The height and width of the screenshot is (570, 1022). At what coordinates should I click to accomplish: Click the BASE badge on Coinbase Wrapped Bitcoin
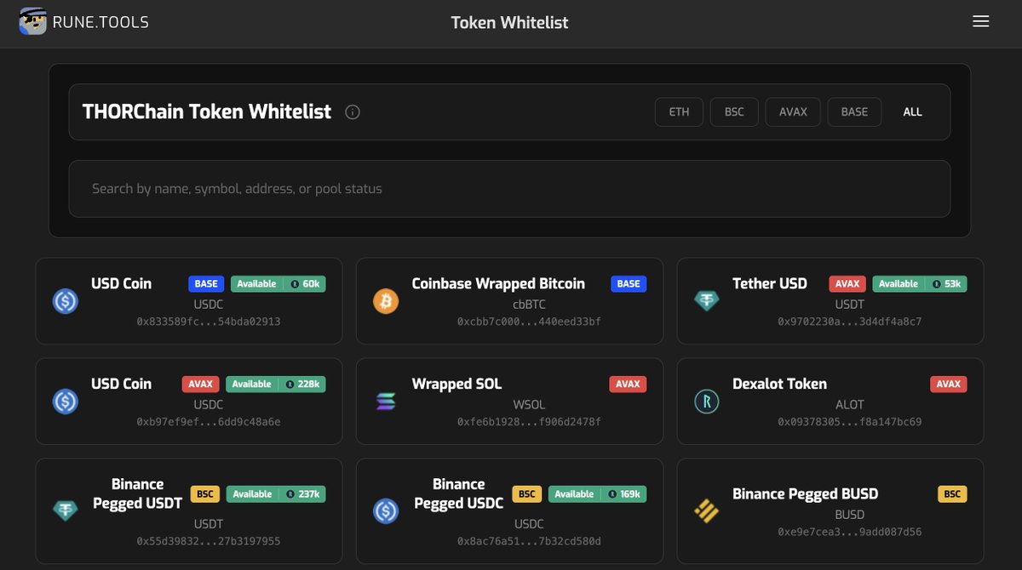click(x=629, y=284)
